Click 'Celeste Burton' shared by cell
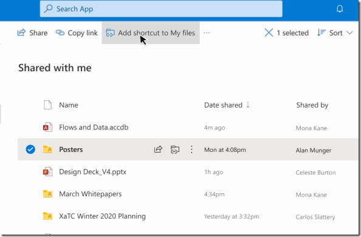This screenshot has width=361, height=237. [315, 173]
